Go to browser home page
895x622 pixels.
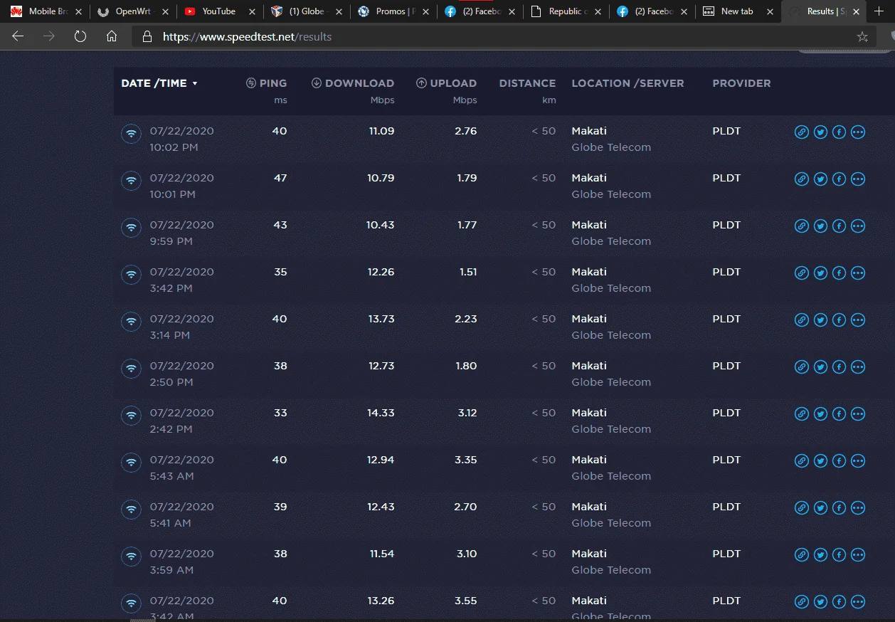(x=112, y=37)
